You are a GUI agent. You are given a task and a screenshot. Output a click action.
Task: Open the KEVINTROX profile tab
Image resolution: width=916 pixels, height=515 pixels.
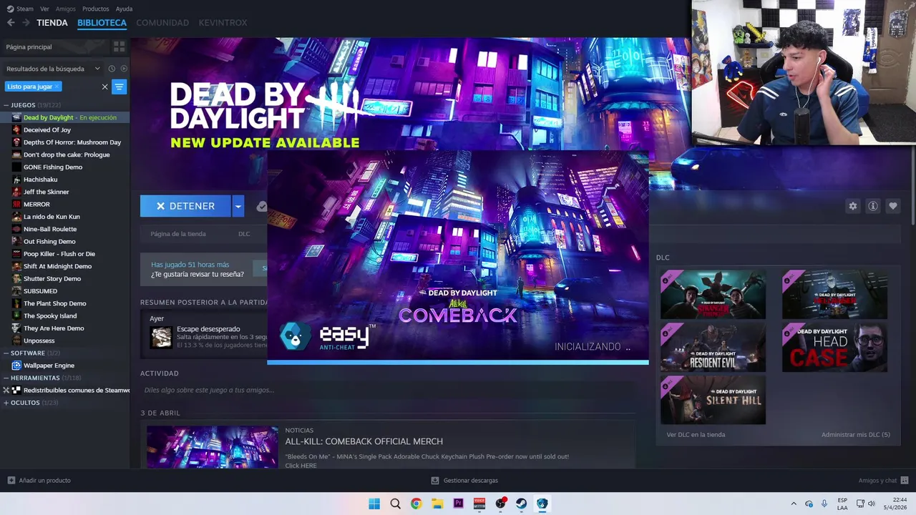click(223, 23)
